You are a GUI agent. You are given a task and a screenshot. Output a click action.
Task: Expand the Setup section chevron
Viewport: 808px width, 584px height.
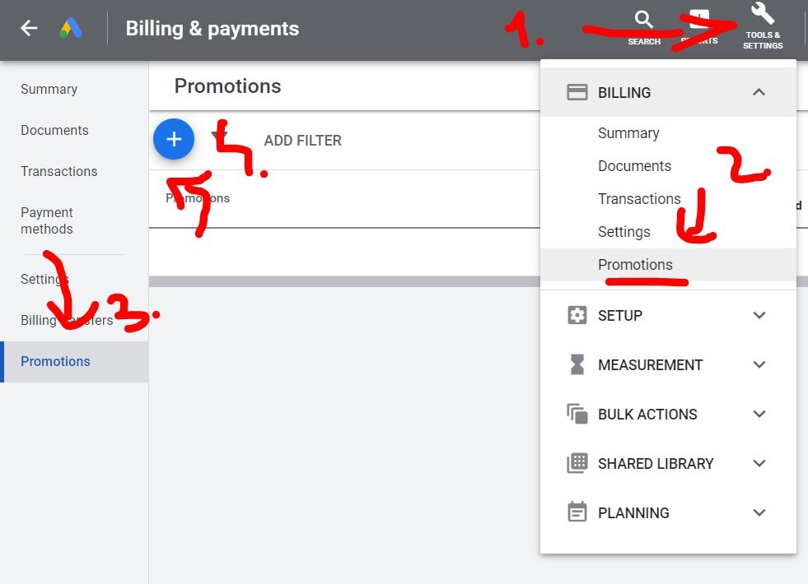pos(759,315)
